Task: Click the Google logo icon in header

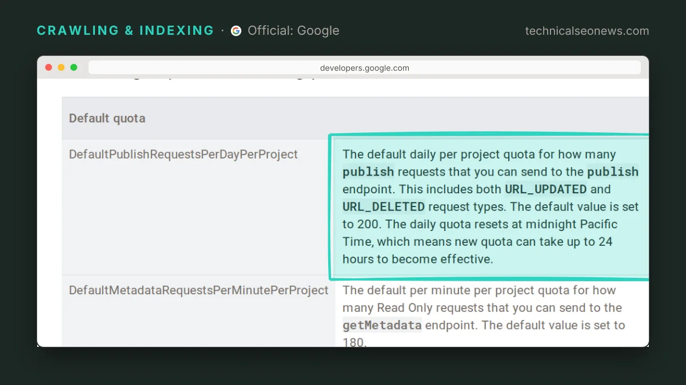Action: [236, 31]
